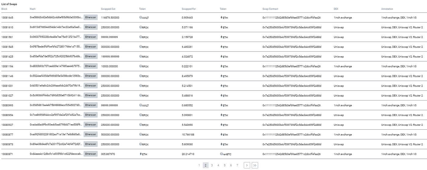Image resolution: width=427 pixels, height=170 pixels.
Task: Click the ETH icon in block 13081027 row
Action: pos(221,95)
